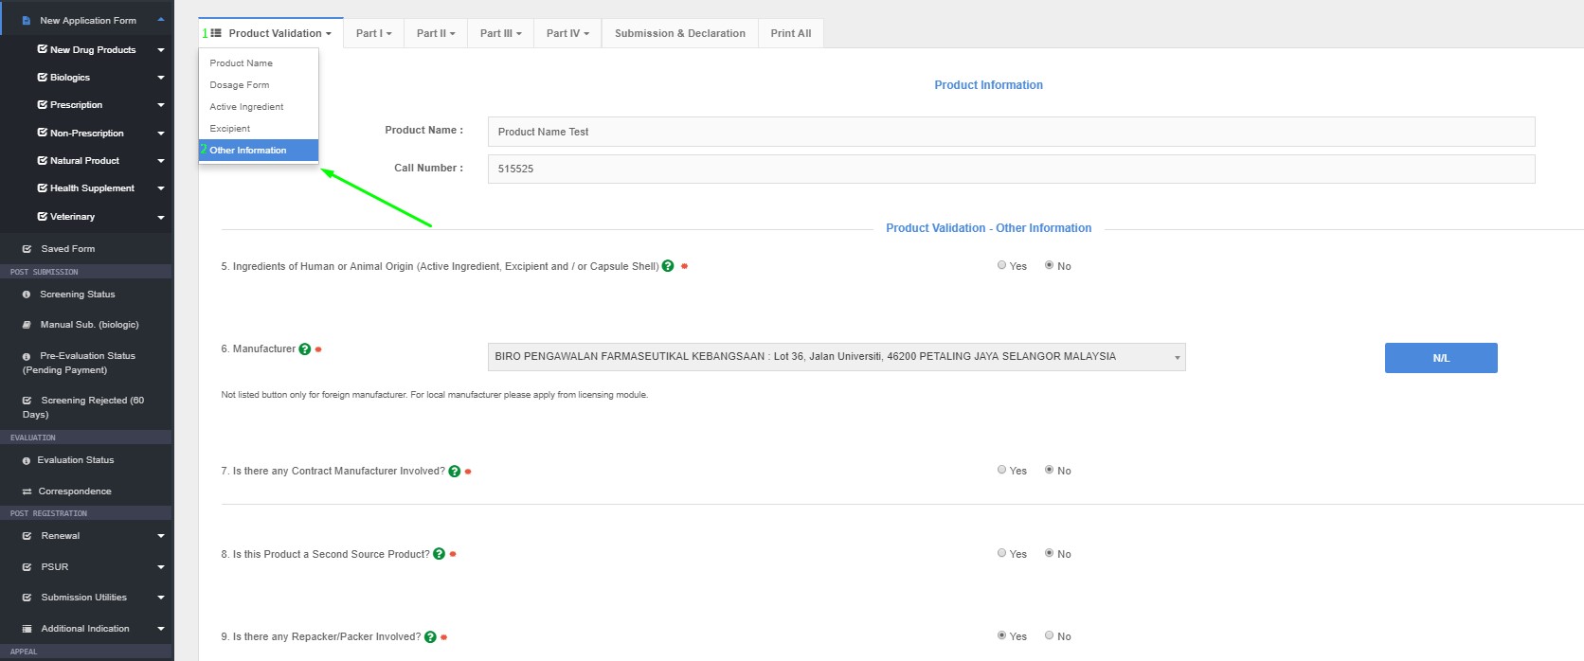Screen dimensions: 1584x661
Task: Open the Print All tab
Action: point(790,33)
